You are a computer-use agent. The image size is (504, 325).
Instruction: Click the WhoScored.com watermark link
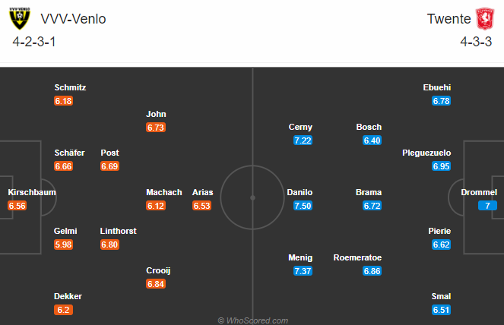coord(253,320)
